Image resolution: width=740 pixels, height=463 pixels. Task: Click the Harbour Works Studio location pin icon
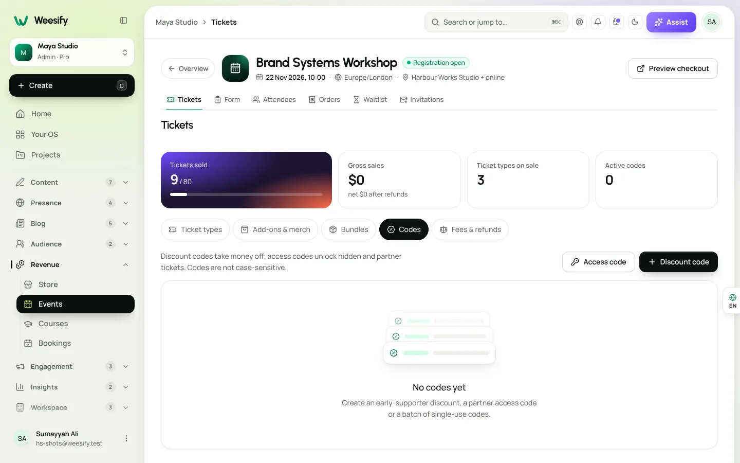[405, 78]
